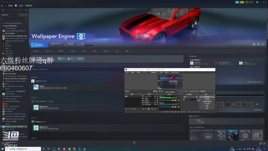Image resolution: width=268 pixels, height=151 pixels.
Task: Select Dying Light in library list
Action: (x=9, y=53)
